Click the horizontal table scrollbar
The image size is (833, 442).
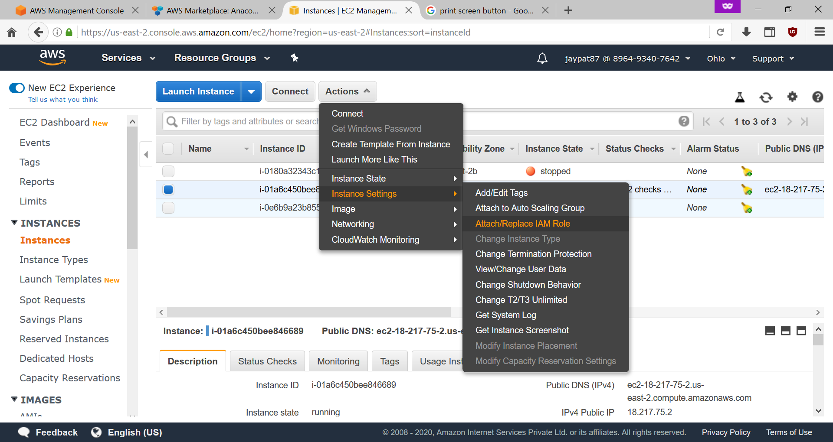click(309, 312)
